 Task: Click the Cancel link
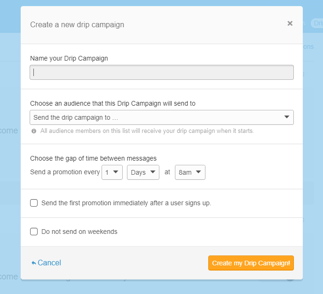click(49, 263)
